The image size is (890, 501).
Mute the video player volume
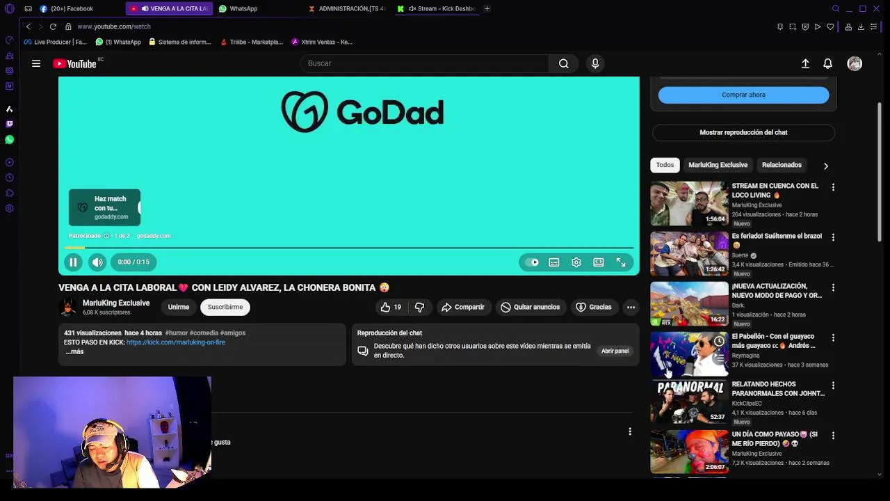pyautogui.click(x=97, y=262)
